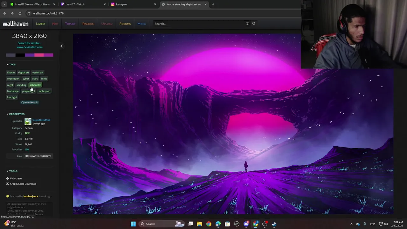Expand the More menu
Image resolution: width=407 pixels, height=229 pixels.
point(141,24)
